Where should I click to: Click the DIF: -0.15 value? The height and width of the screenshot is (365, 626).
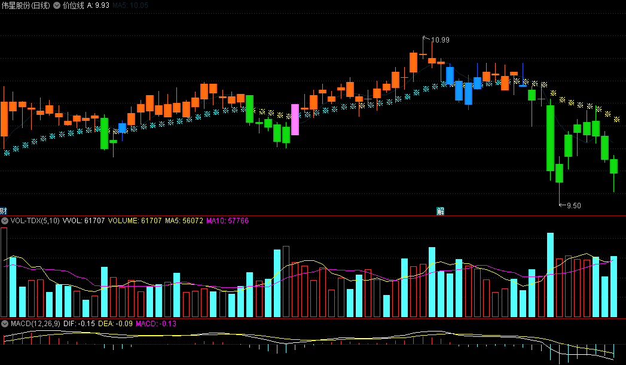[x=79, y=324]
